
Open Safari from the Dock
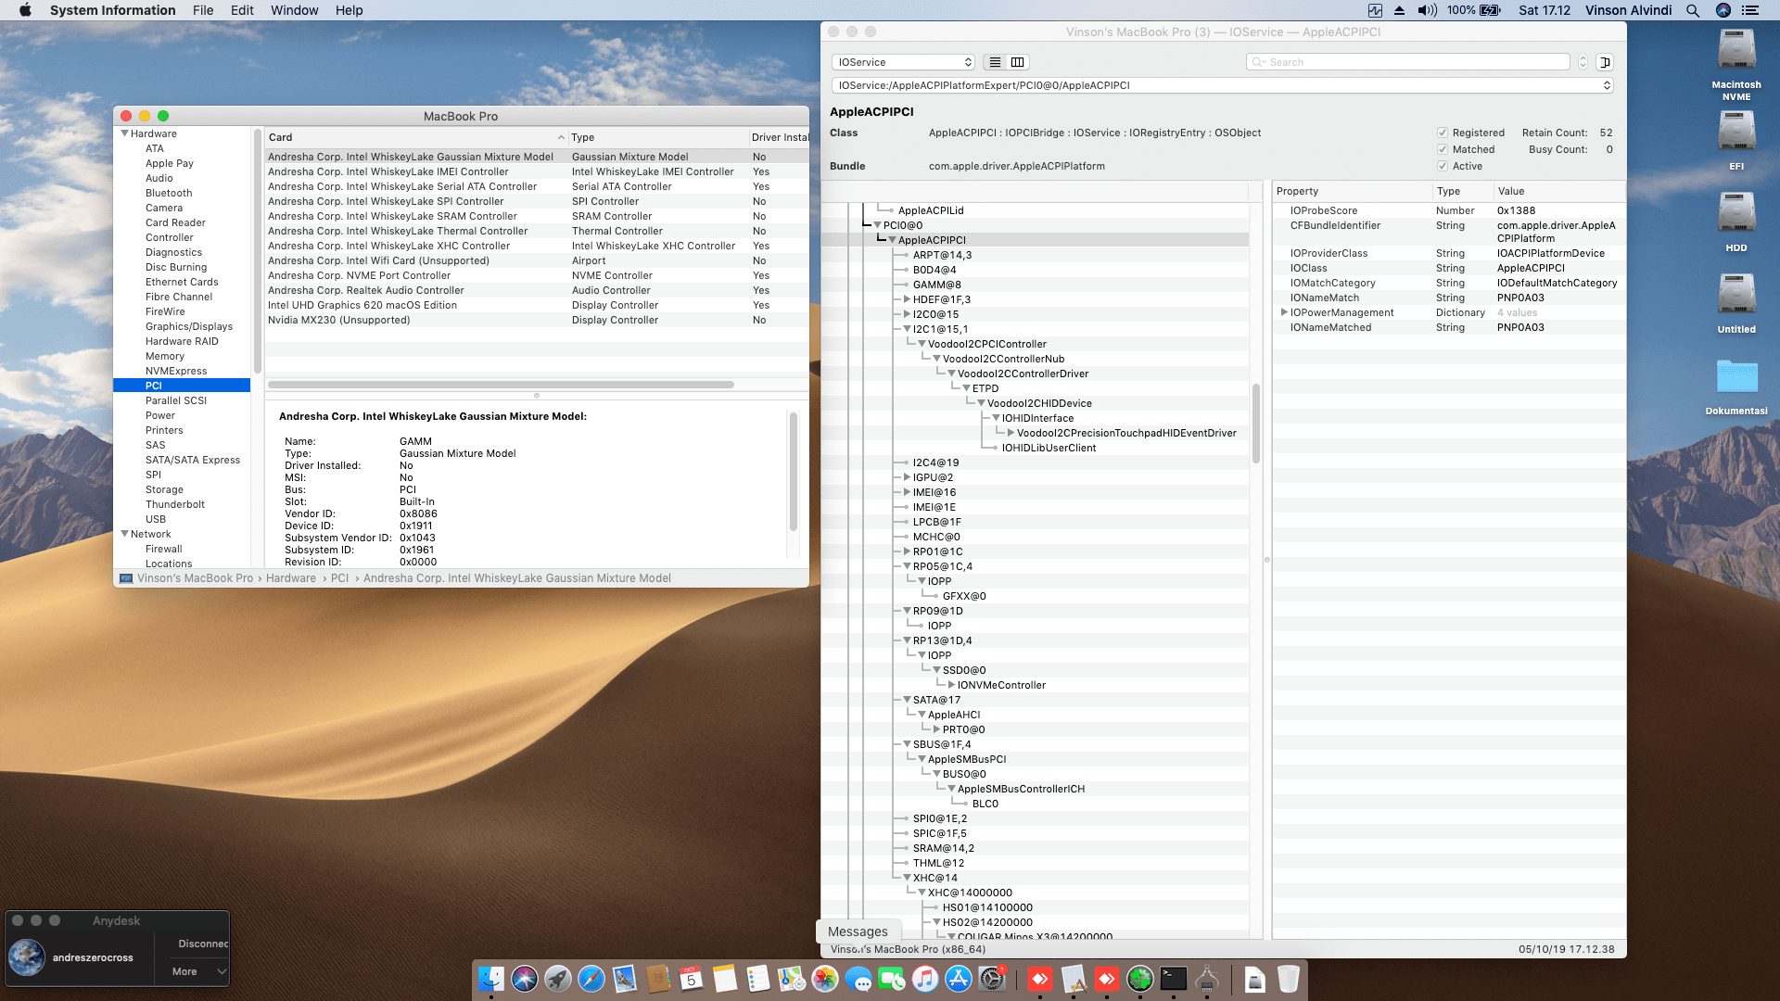pos(591,980)
